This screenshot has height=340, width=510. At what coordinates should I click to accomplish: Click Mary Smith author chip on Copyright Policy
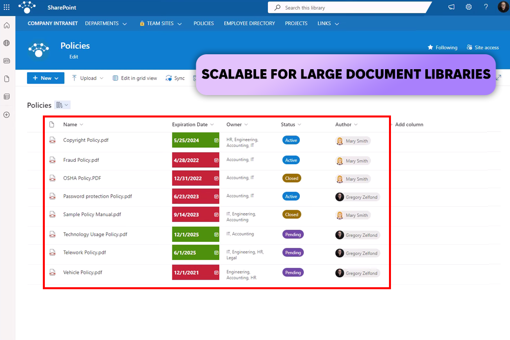[353, 141]
